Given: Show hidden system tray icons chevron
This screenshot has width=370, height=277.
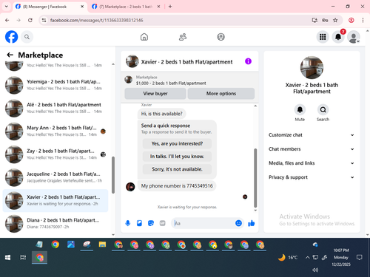Looking at the screenshot, I should pyautogui.click(x=307, y=258).
